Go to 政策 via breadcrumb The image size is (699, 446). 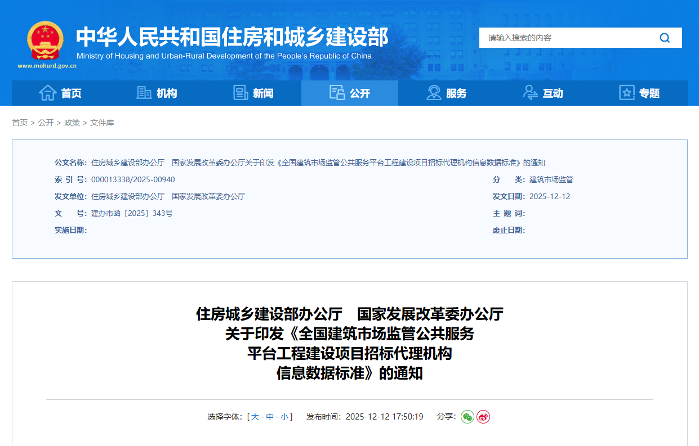point(72,122)
